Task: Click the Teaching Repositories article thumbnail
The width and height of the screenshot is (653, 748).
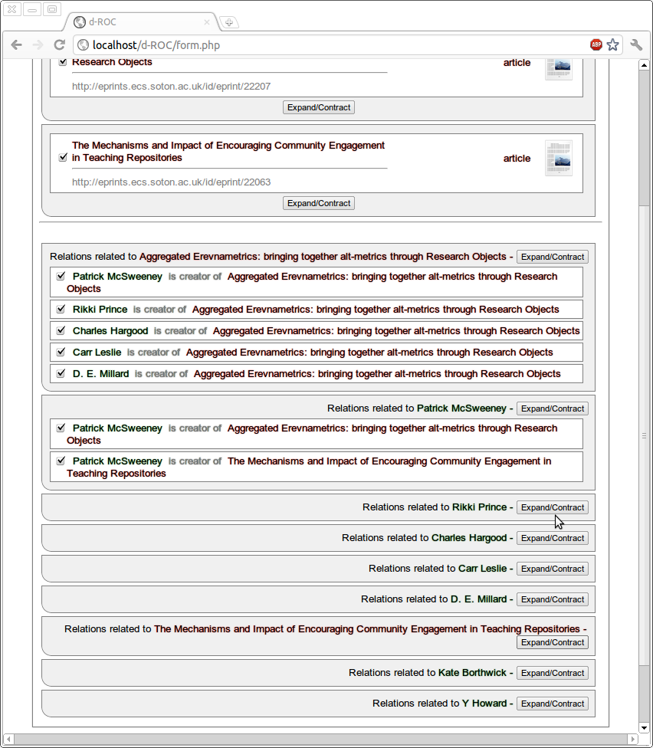Action: [x=558, y=158]
